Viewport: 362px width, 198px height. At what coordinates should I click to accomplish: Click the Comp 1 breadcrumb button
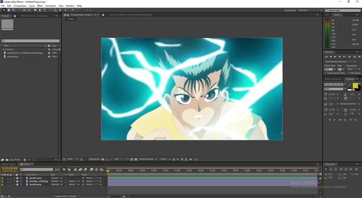[71, 19]
